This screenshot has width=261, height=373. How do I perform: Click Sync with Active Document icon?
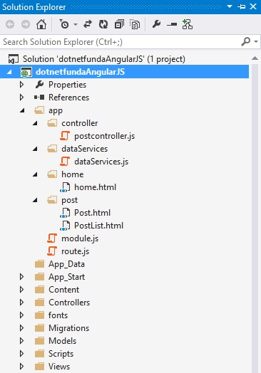click(x=88, y=24)
